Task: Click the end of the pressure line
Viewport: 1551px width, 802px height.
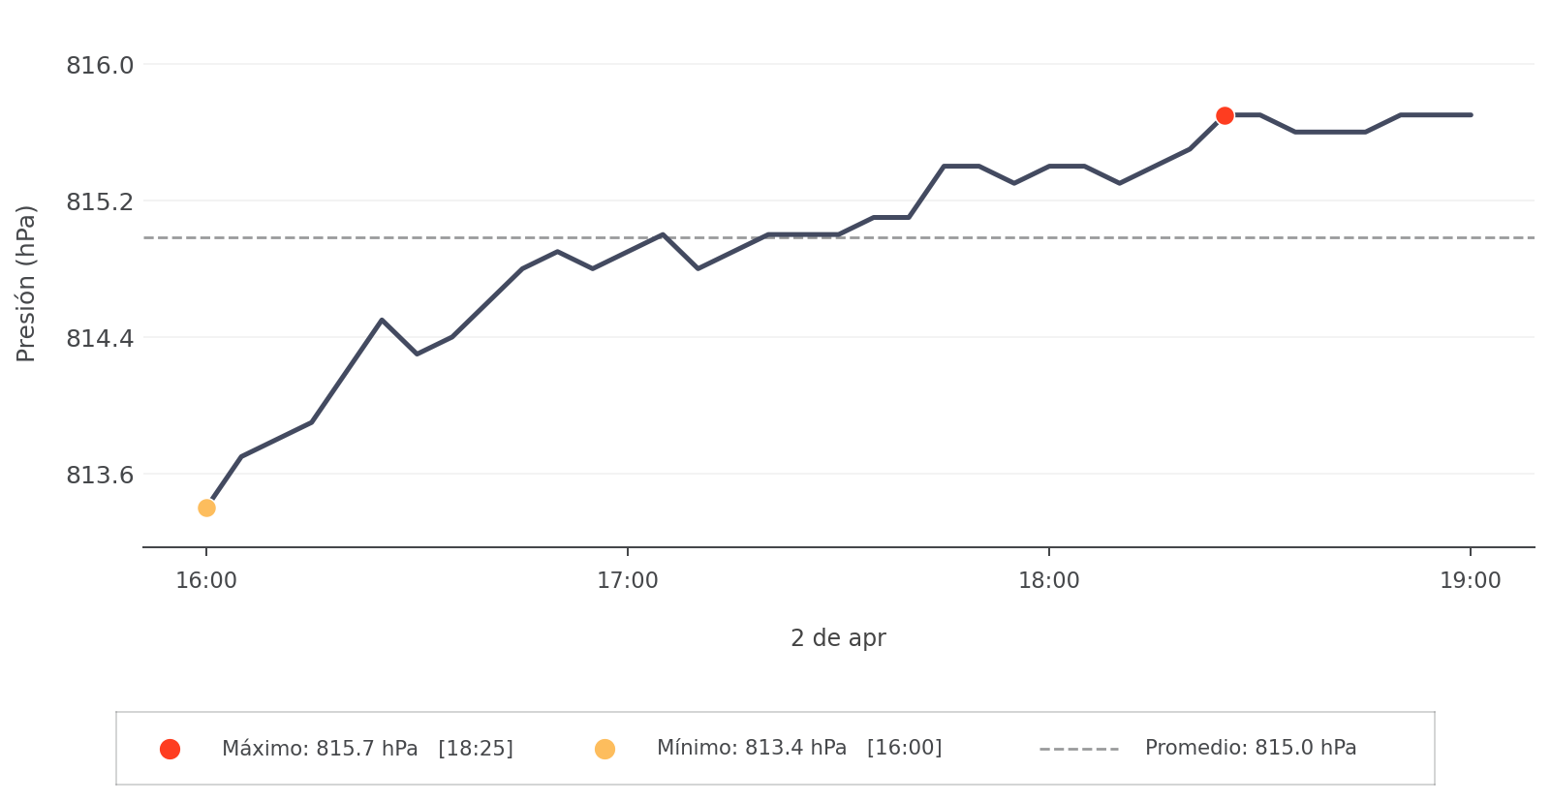Action: [1471, 115]
